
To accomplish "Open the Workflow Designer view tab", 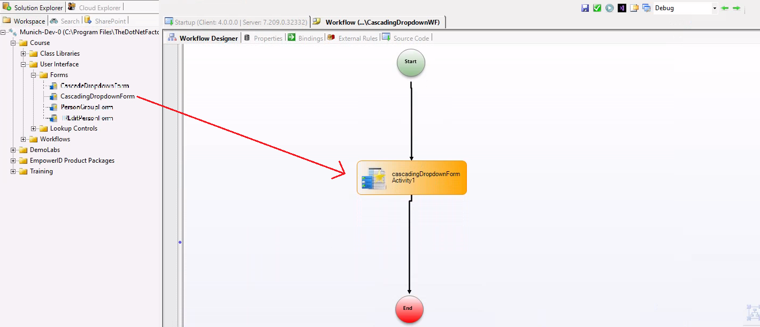I will 203,38.
